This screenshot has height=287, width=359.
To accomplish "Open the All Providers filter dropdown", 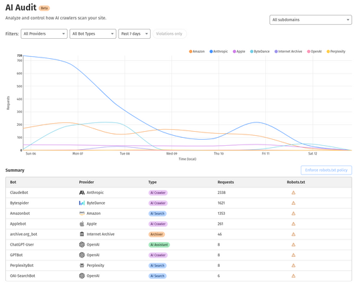I will (44, 34).
